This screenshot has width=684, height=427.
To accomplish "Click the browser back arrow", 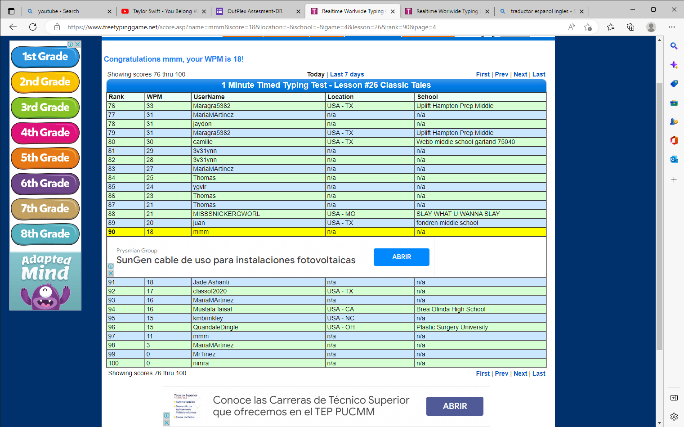I will click(x=13, y=27).
